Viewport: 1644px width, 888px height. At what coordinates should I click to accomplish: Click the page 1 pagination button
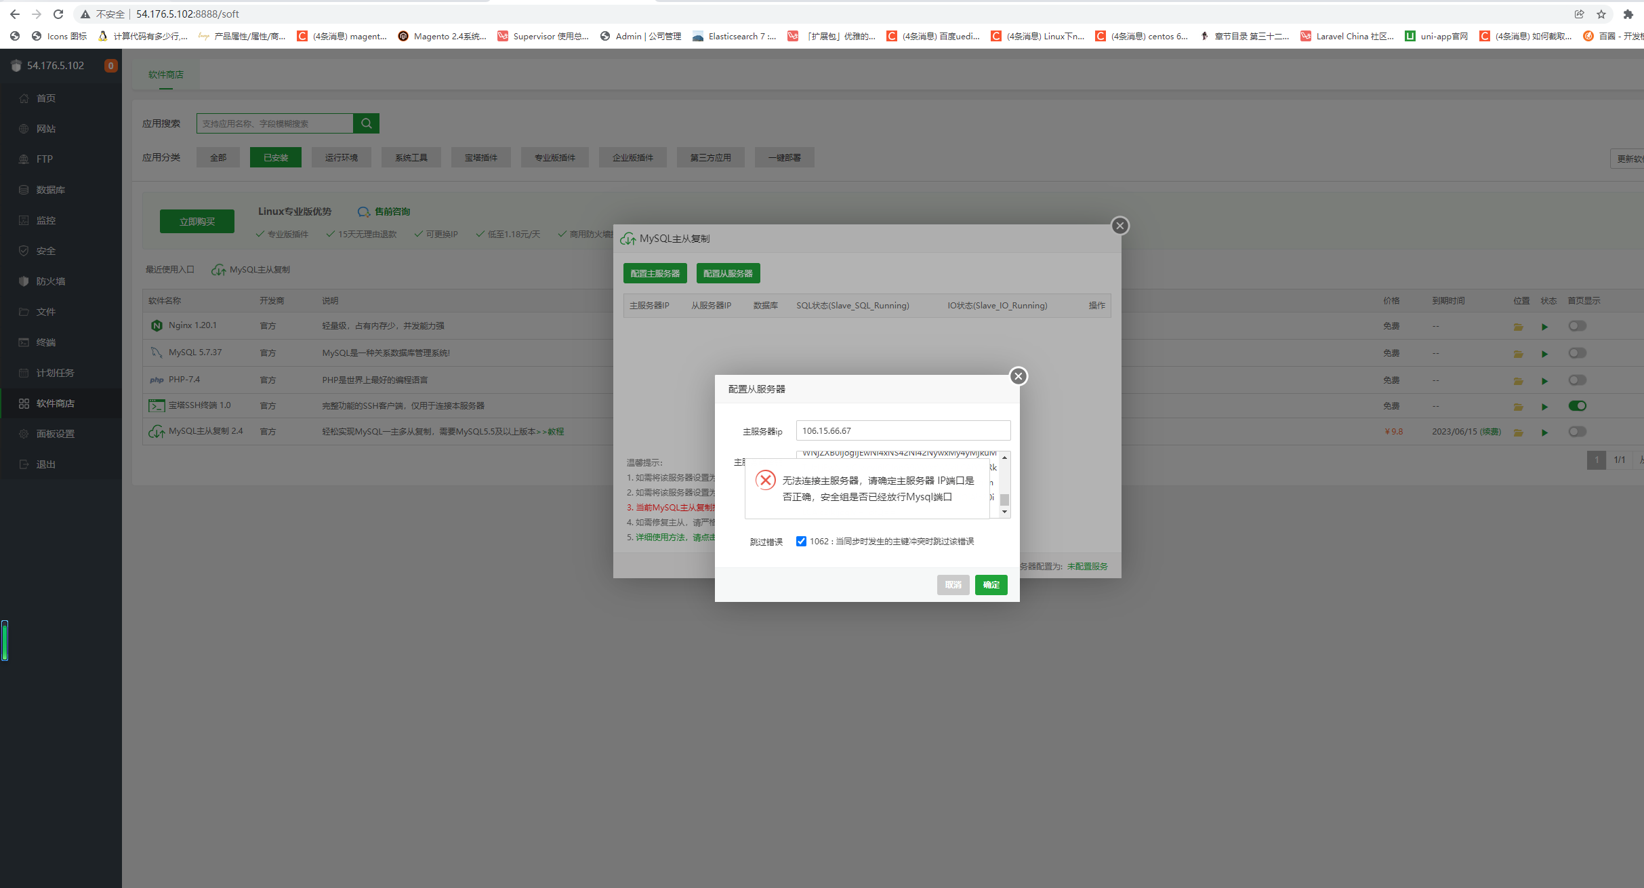coord(1597,460)
